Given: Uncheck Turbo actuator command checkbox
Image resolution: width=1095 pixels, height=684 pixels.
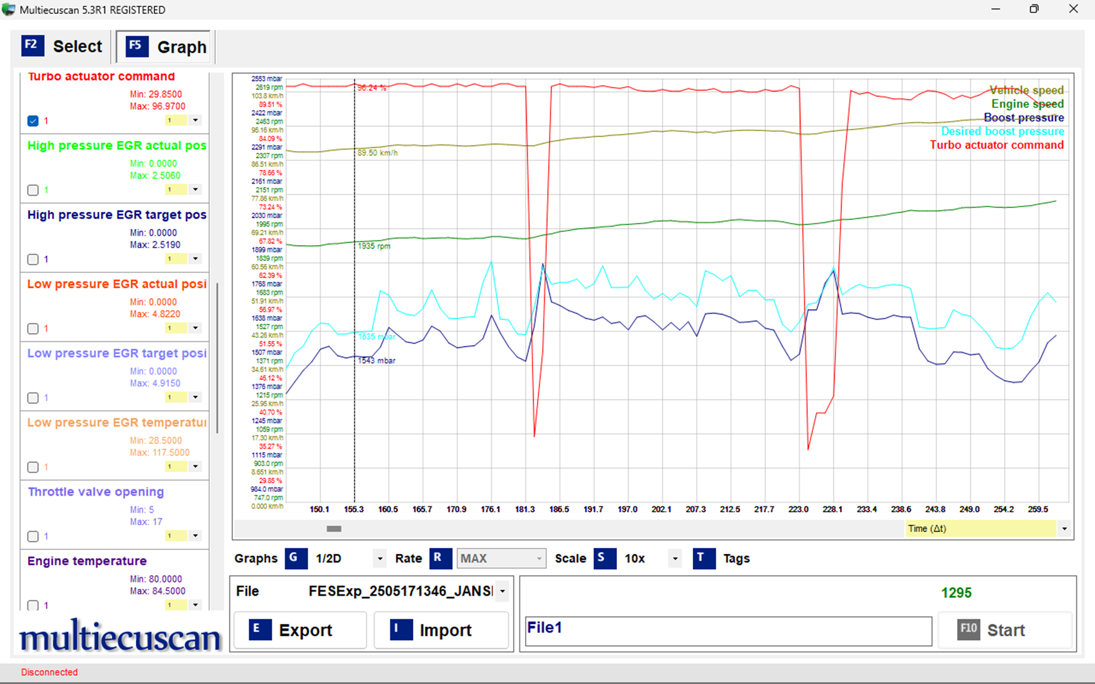Looking at the screenshot, I should click(x=33, y=121).
